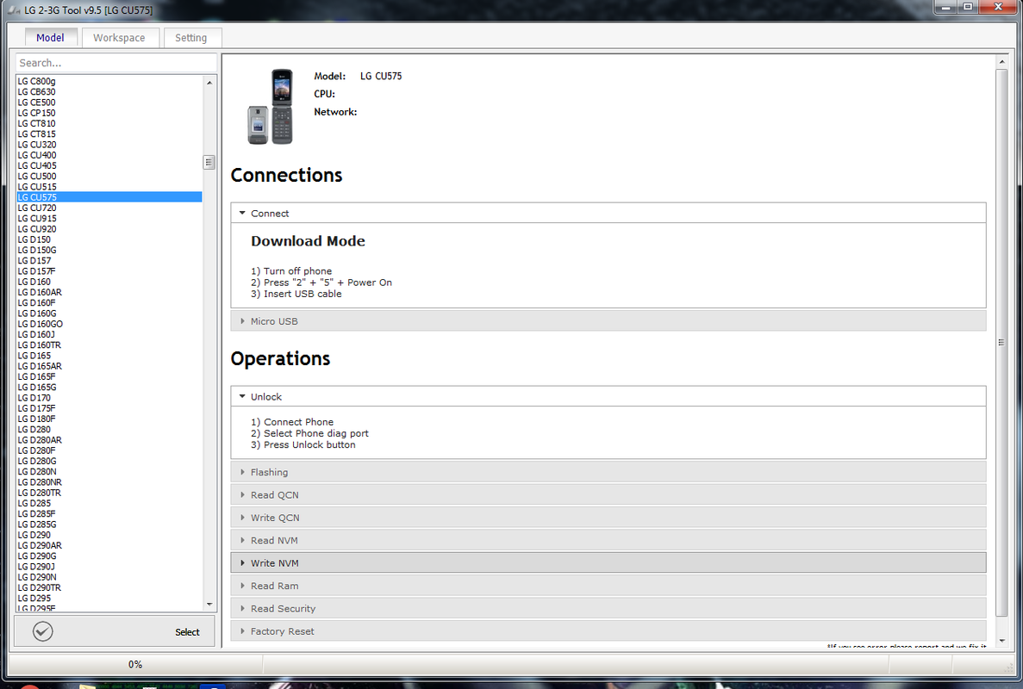The height and width of the screenshot is (689, 1023).
Task: Select LG D290AR in model list
Action: (109, 545)
